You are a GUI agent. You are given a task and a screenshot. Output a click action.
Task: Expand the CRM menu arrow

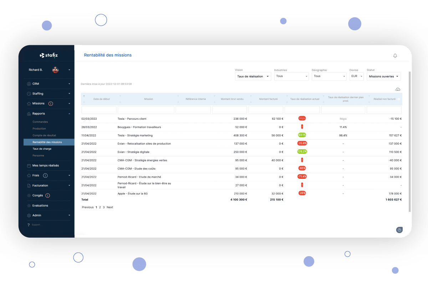tap(70, 84)
